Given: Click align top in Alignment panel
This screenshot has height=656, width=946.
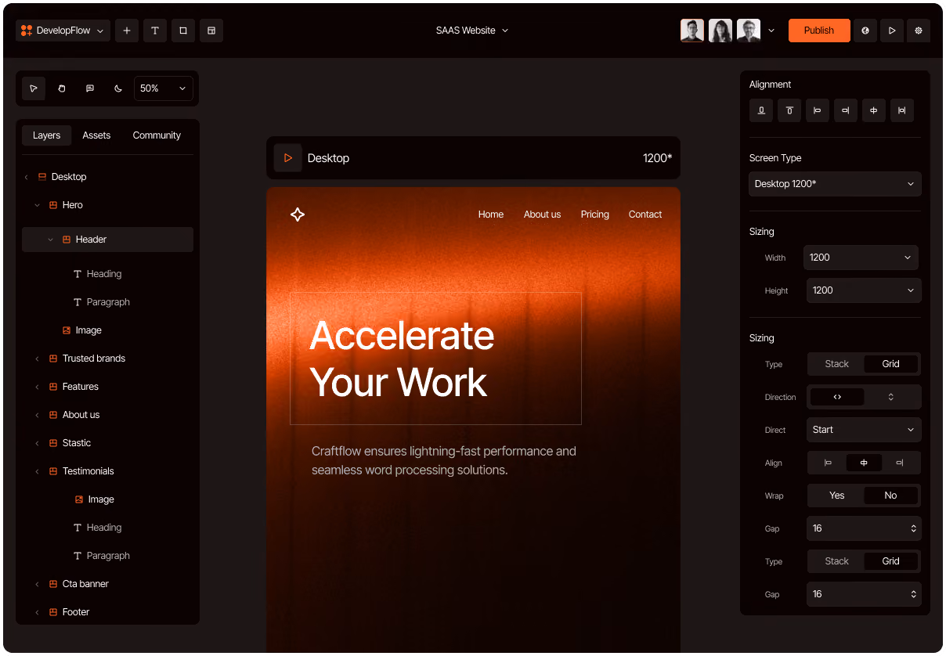Looking at the screenshot, I should tap(789, 110).
